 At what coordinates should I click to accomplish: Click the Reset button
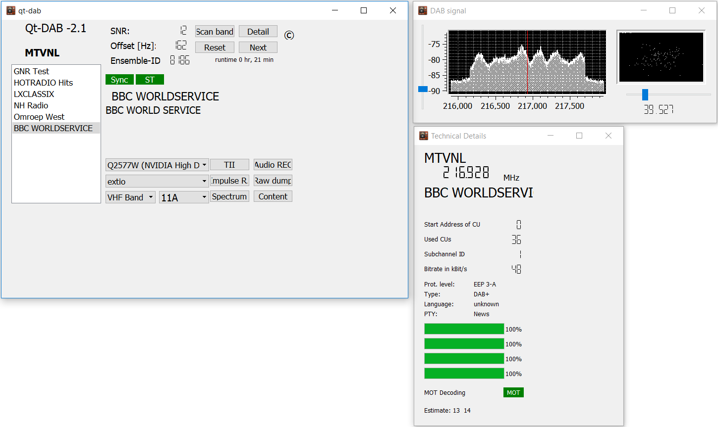click(x=215, y=47)
